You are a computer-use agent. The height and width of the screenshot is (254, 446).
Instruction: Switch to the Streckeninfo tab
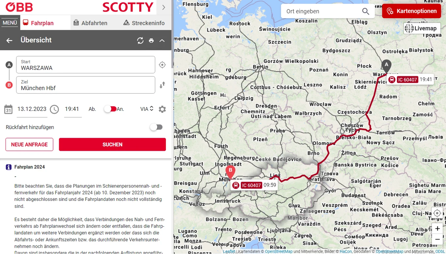tap(144, 23)
